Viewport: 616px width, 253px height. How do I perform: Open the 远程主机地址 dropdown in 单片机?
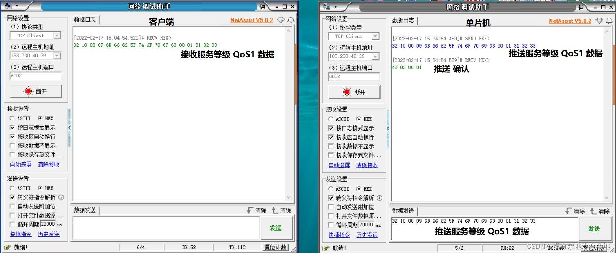tap(376, 56)
